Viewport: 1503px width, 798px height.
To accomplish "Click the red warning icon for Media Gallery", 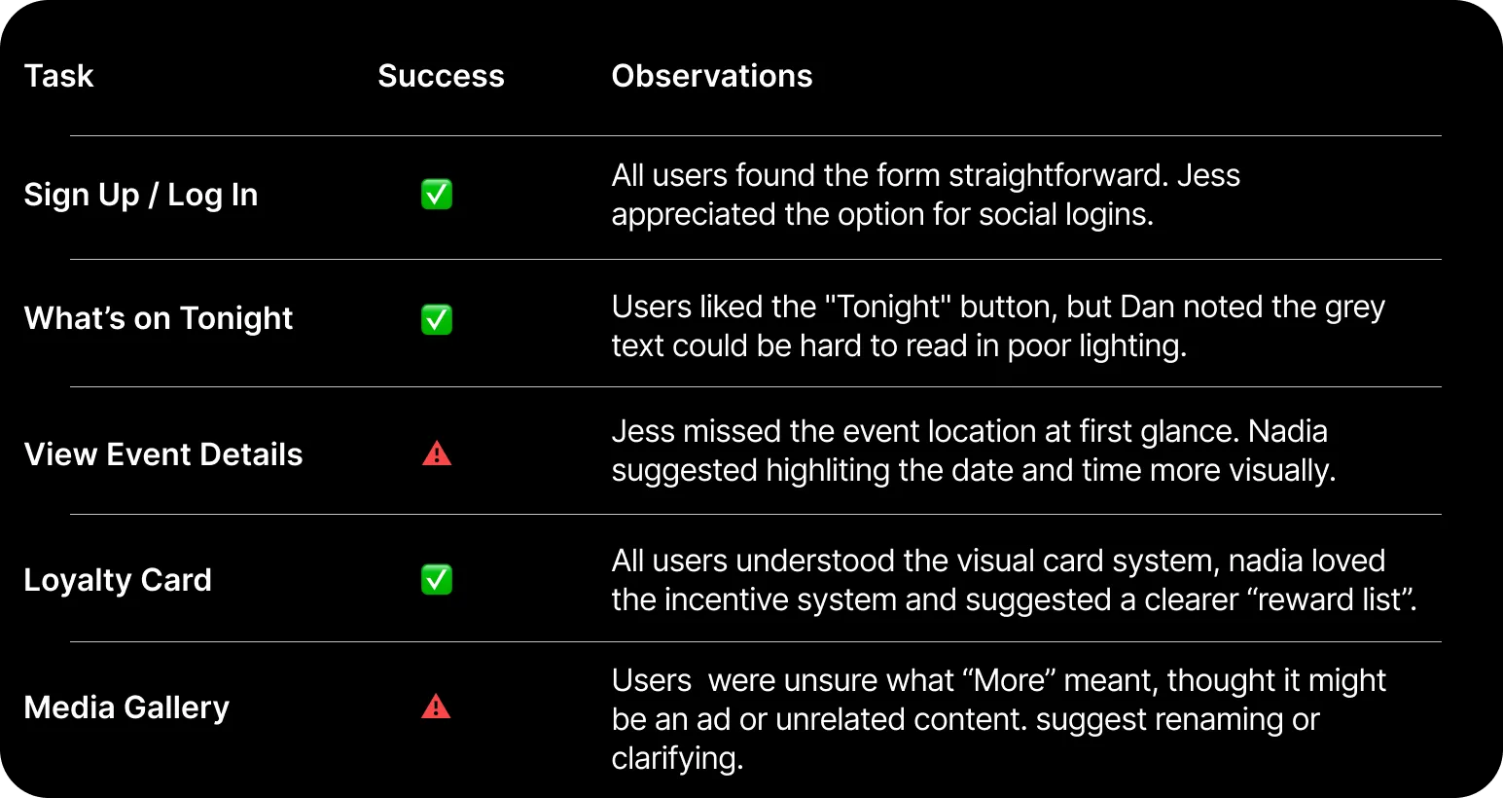I will coord(436,707).
